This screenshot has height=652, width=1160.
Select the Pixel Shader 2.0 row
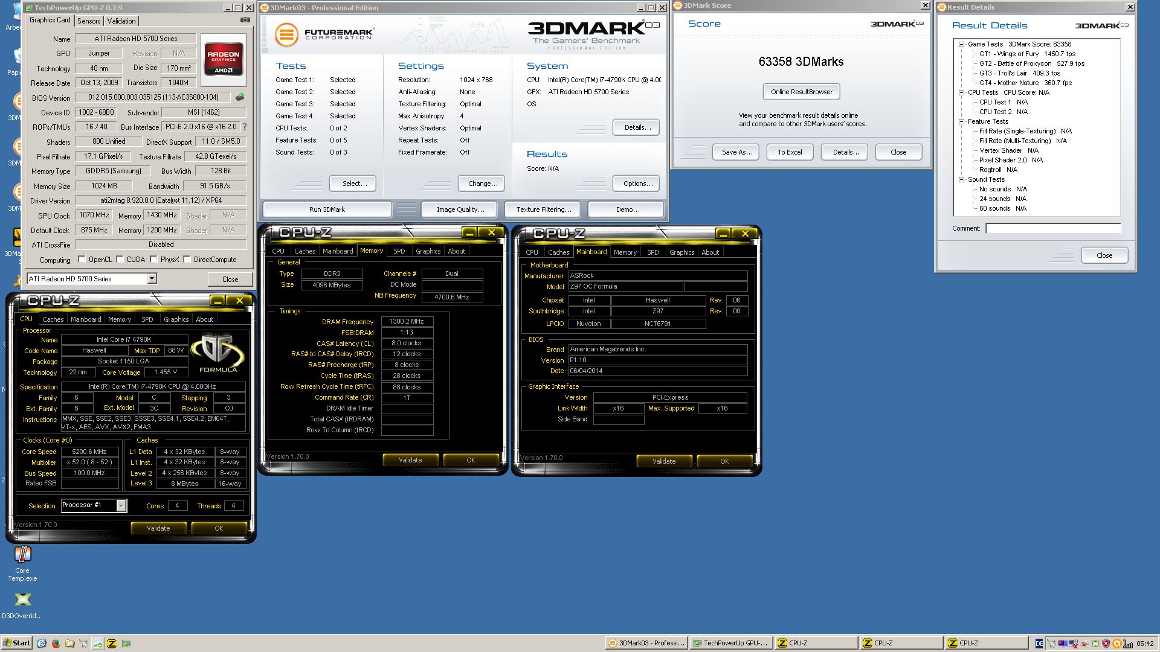pos(1011,160)
